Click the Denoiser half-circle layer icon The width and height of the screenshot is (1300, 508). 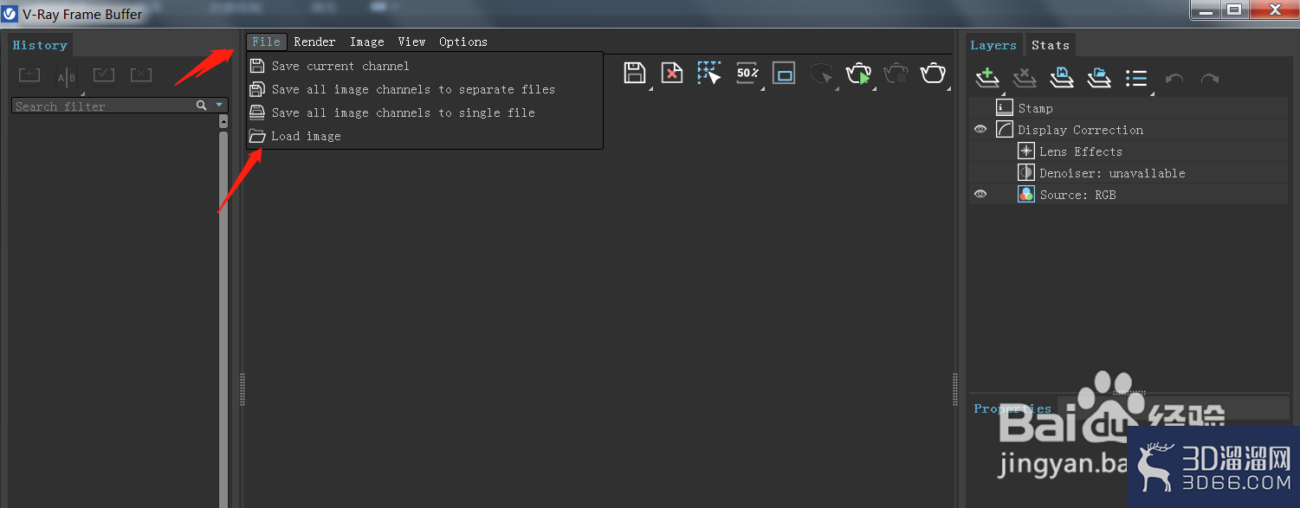(x=1026, y=173)
